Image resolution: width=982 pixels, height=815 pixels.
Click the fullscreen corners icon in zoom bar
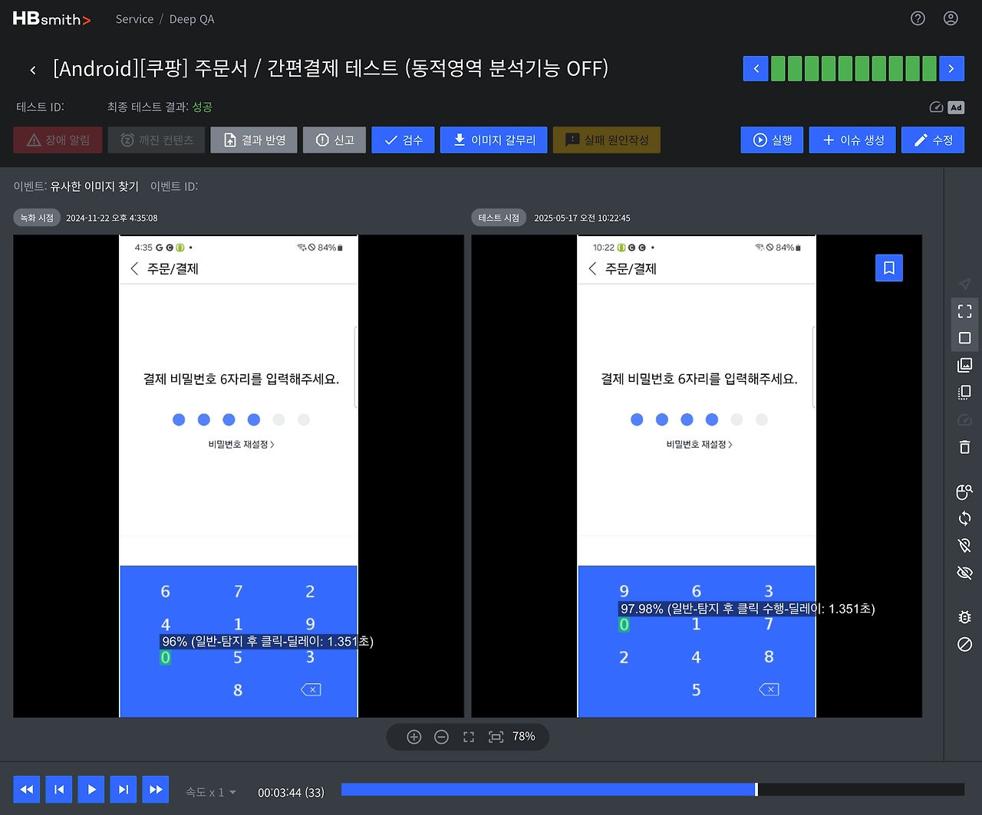point(469,737)
